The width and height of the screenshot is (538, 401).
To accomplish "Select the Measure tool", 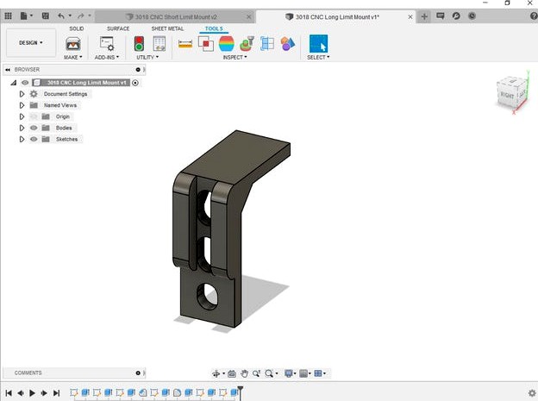I will click(185, 44).
